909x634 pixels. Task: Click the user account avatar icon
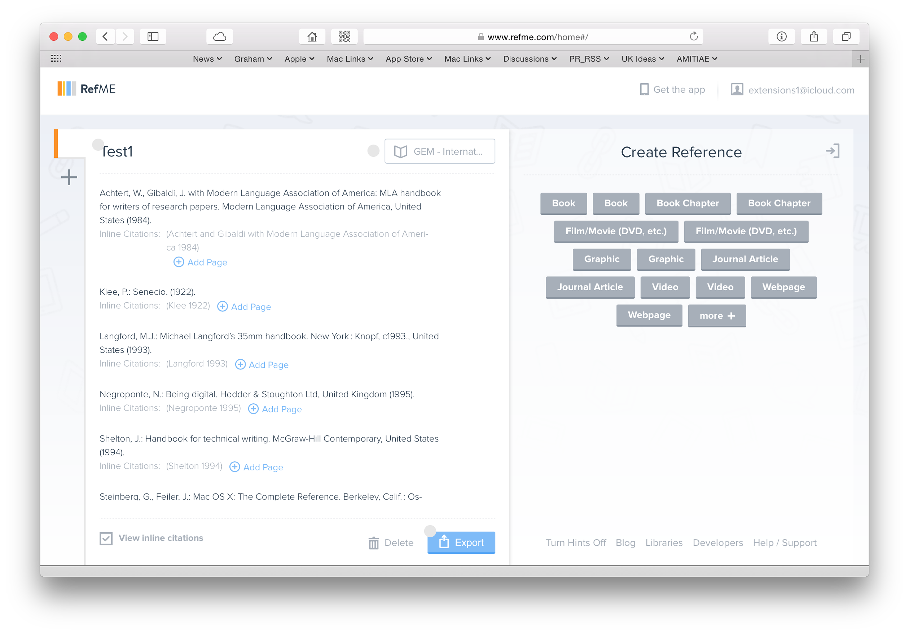737,89
